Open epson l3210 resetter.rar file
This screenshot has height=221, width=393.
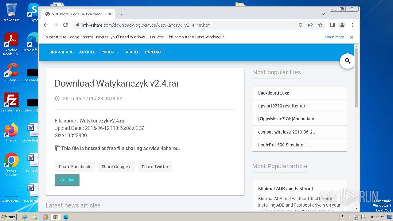[300, 106]
